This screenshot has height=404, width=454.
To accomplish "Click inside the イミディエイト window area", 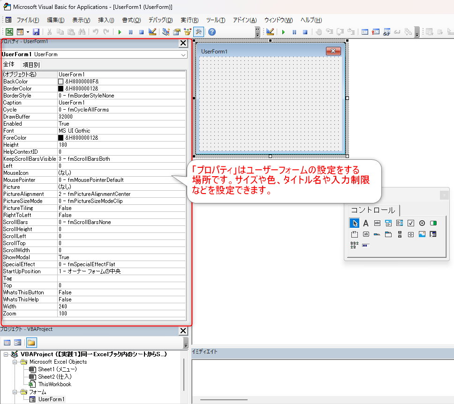I will [x=323, y=378].
